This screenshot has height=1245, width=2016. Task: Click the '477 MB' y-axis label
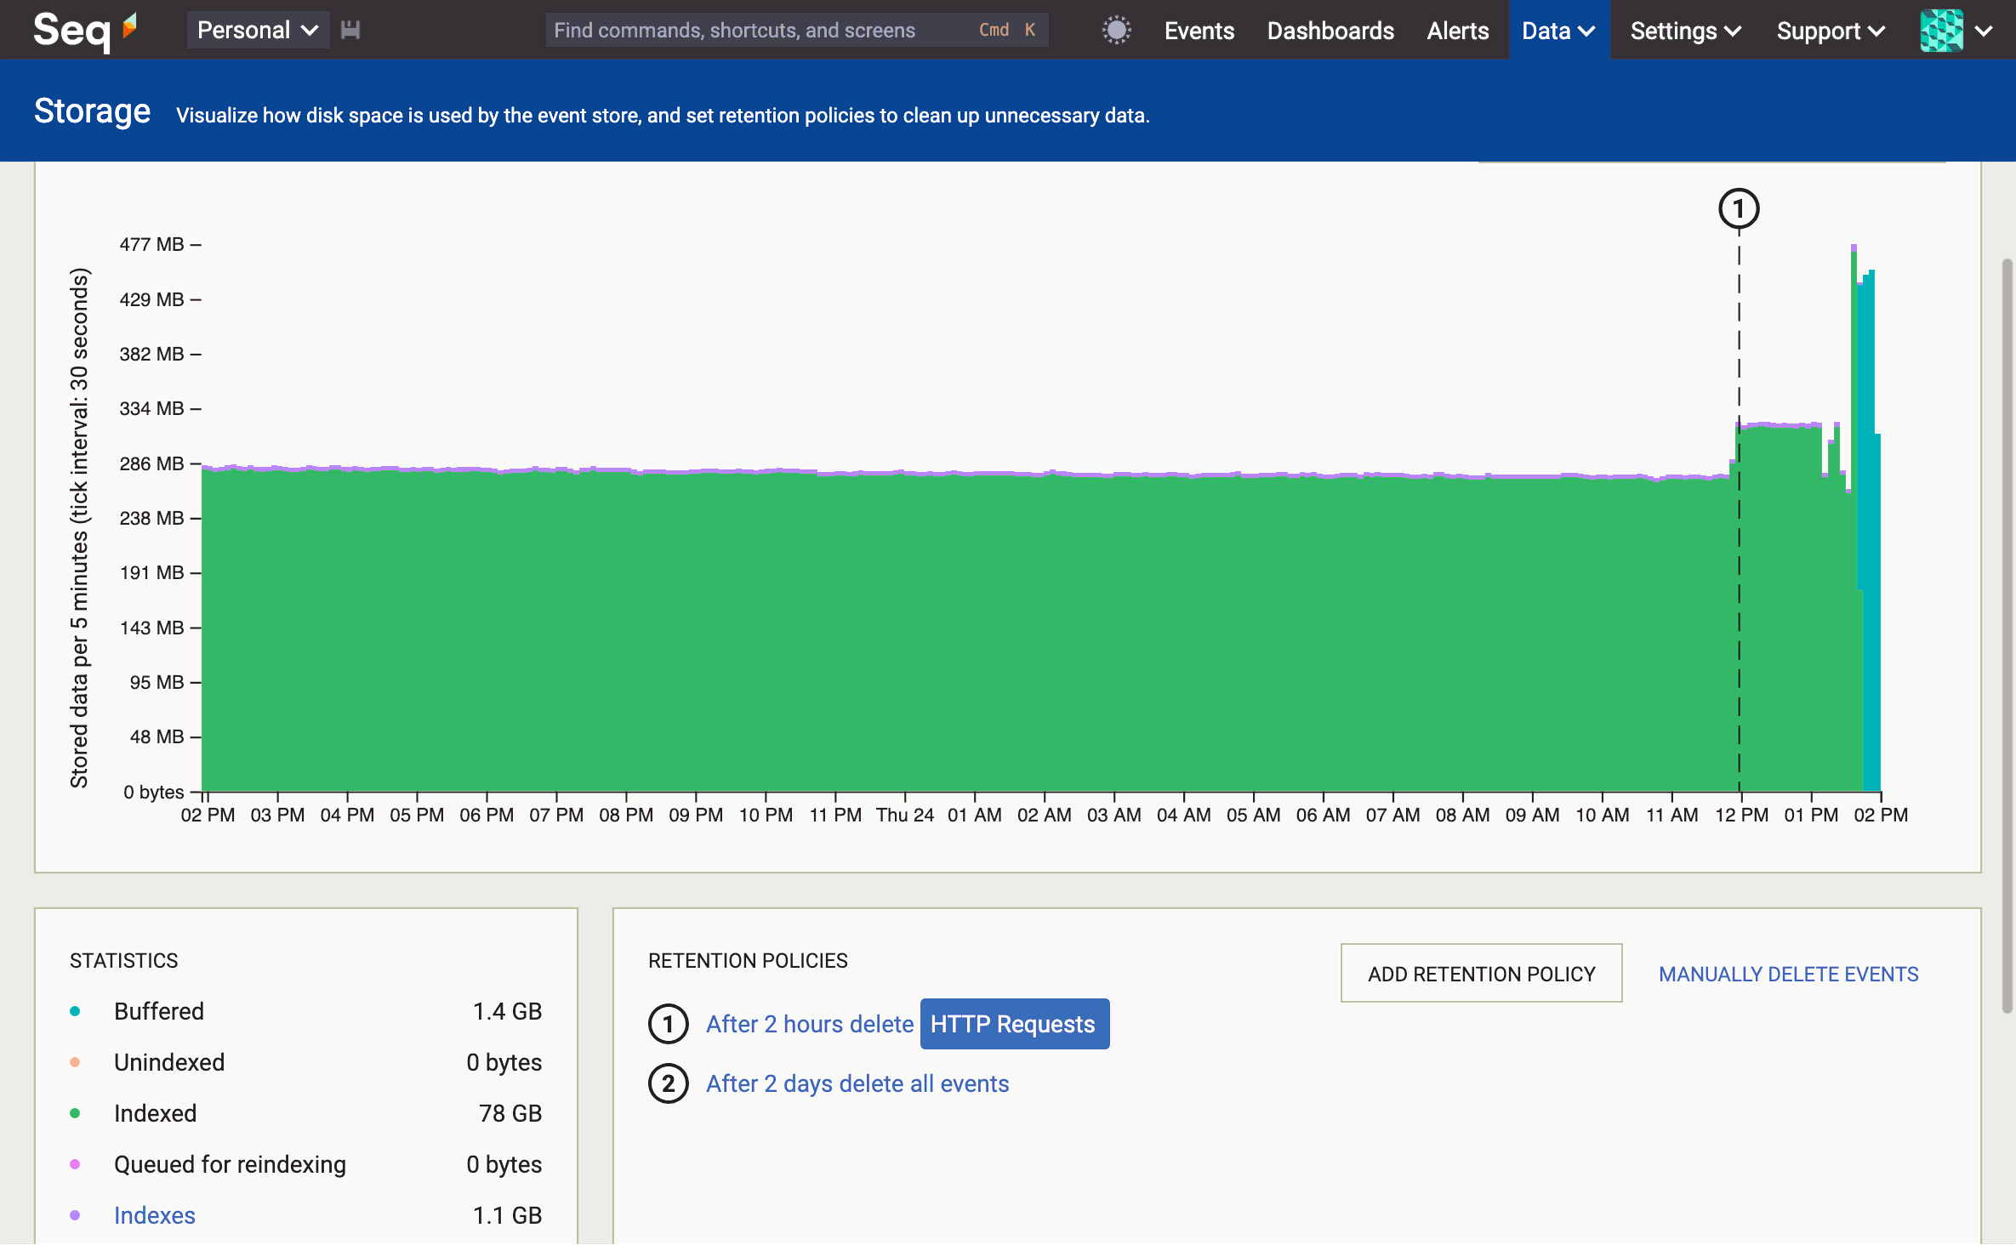pyautogui.click(x=151, y=244)
